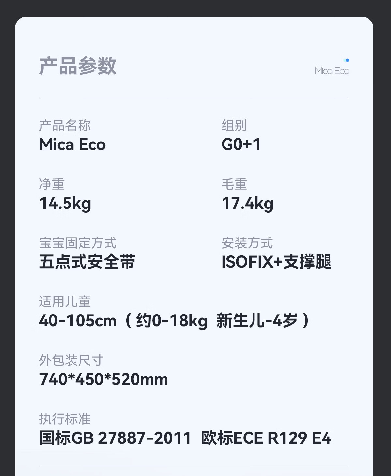This screenshot has height=476, width=391.
Task: Click the 740*450*520mm package size
Action: point(104,379)
